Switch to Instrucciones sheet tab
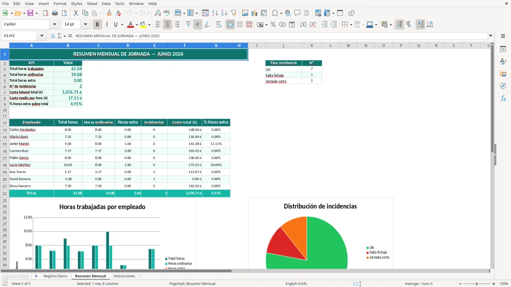Image resolution: width=511 pixels, height=287 pixels. (124, 276)
